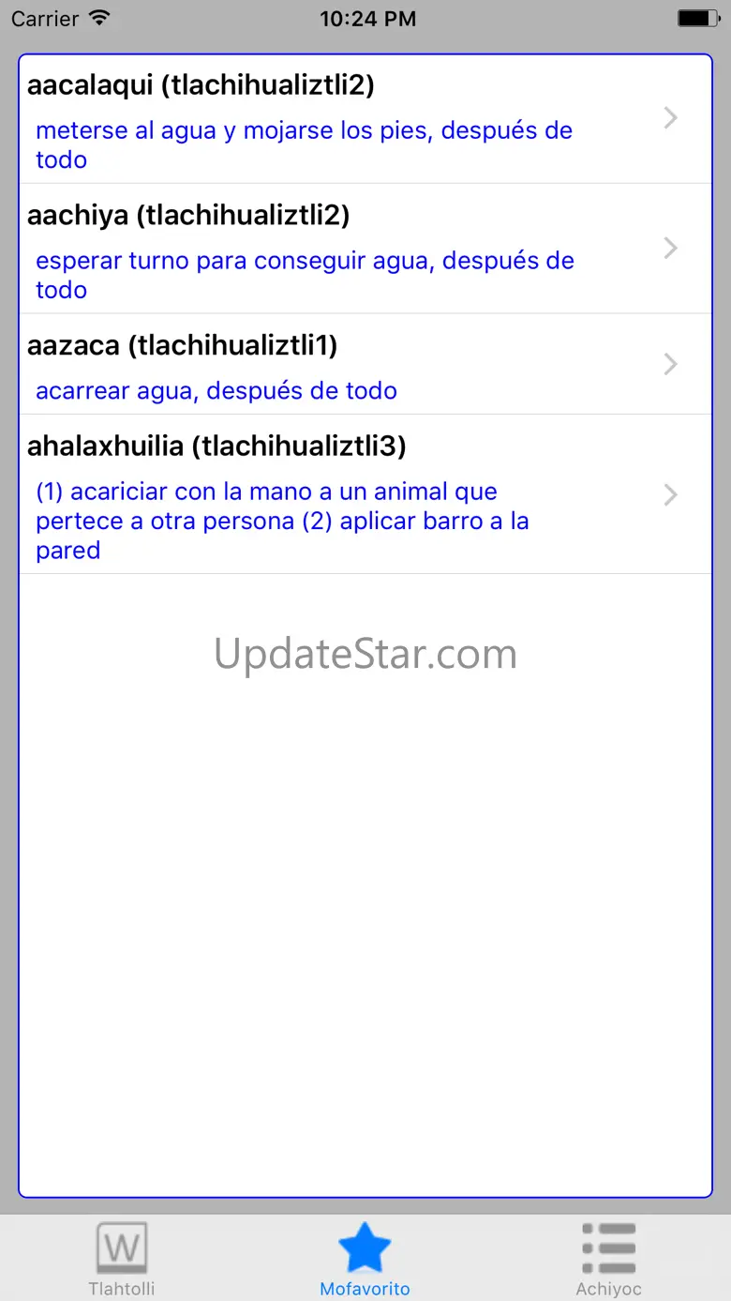
Task: Tap the Mofavorito star icon
Action: 365,1248
